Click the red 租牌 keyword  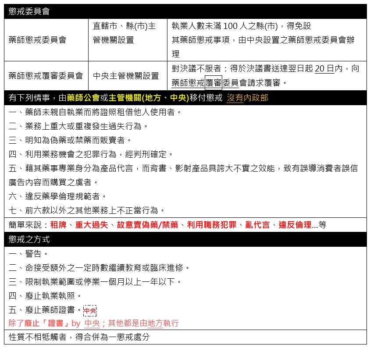click(x=59, y=224)
